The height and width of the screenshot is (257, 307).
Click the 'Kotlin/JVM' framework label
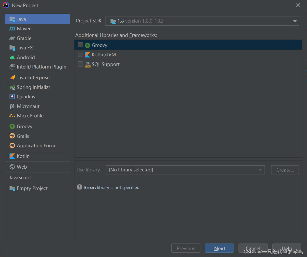pos(104,55)
